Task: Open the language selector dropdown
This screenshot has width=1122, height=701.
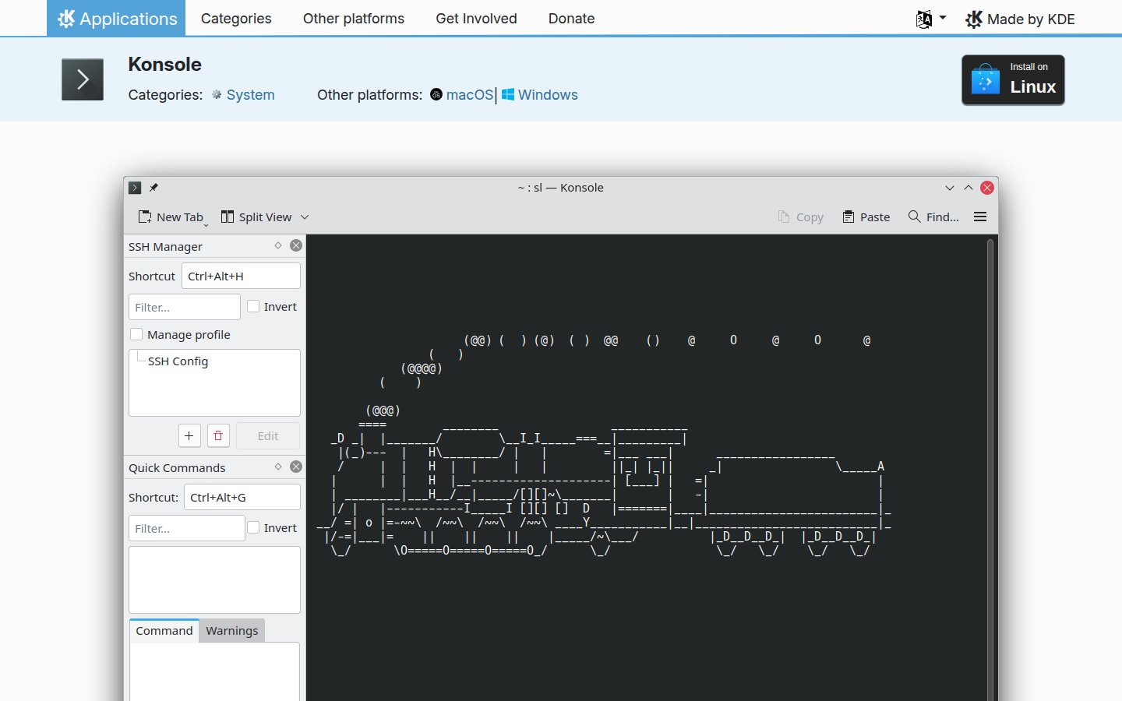Action: click(931, 19)
